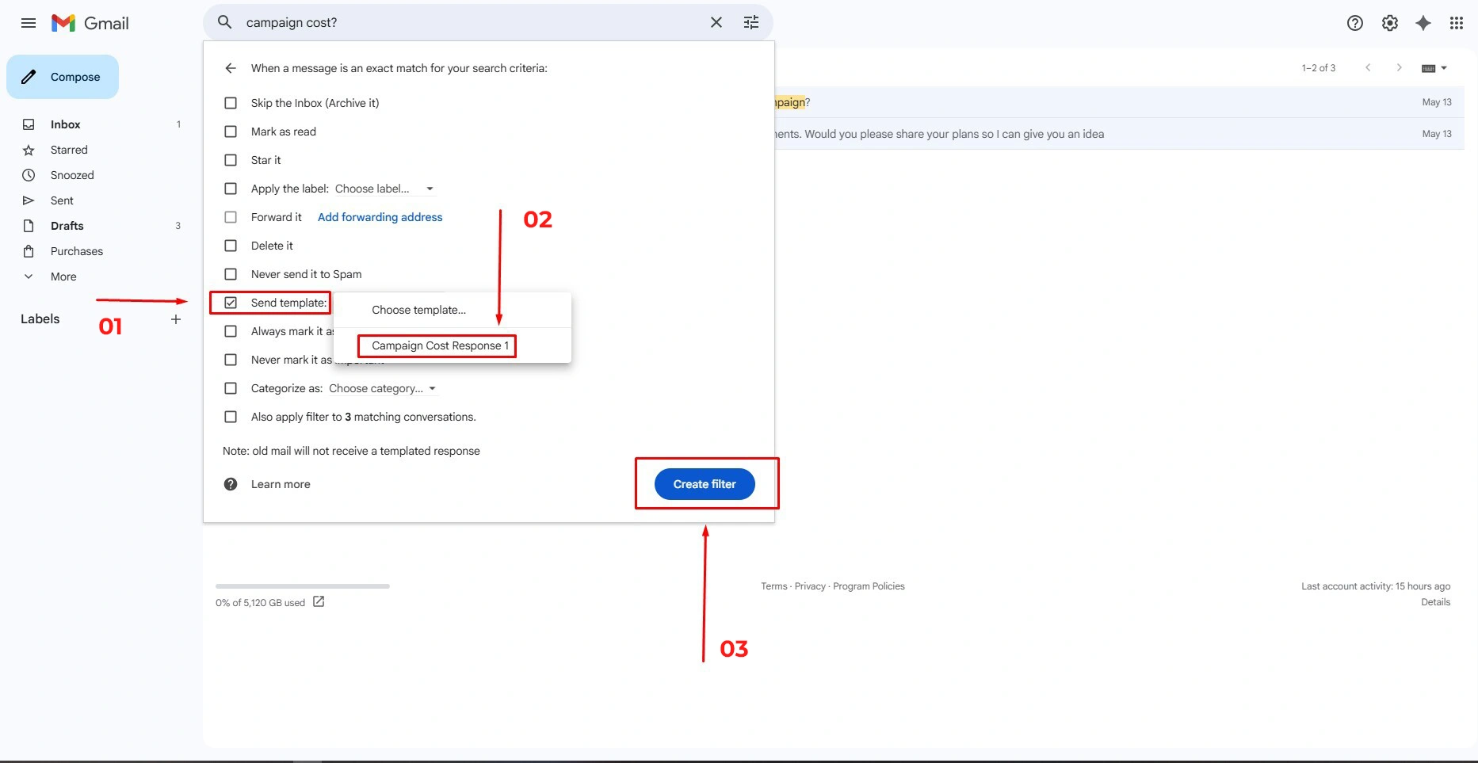Clear the search with the X icon

[x=716, y=22]
